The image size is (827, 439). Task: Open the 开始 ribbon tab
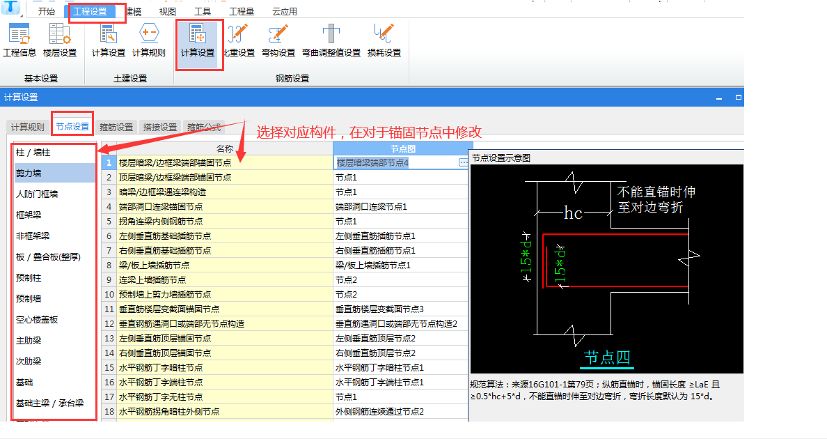pyautogui.click(x=47, y=11)
